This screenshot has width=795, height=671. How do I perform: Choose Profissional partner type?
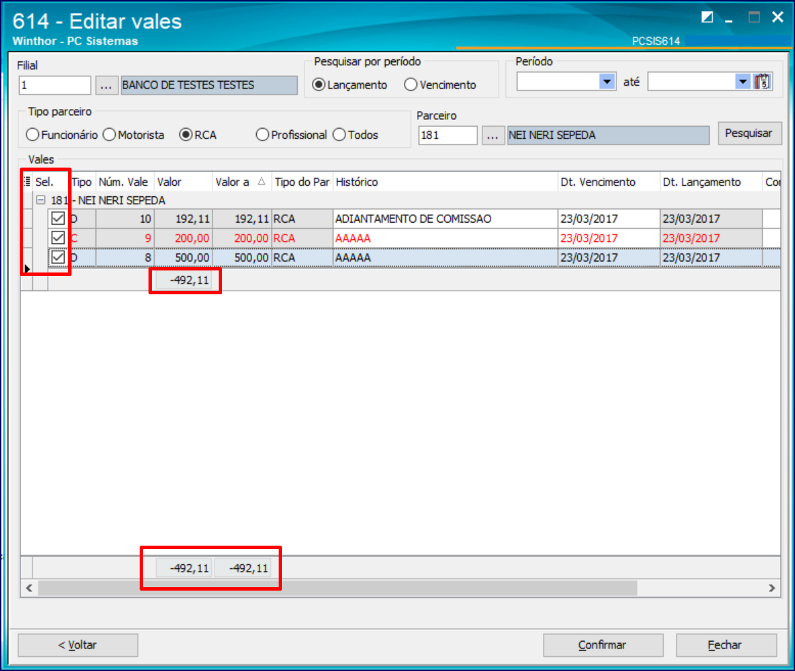point(262,135)
